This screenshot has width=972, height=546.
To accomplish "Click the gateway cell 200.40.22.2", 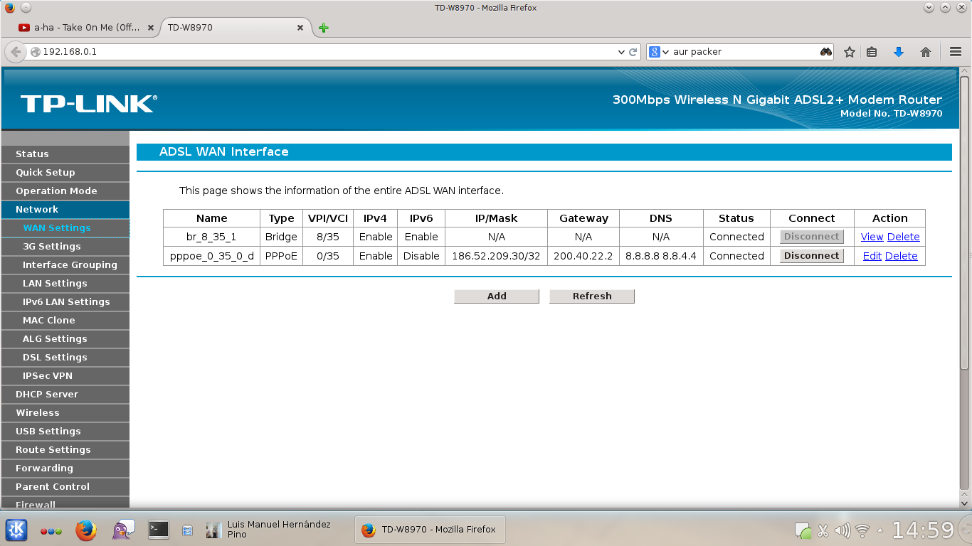I will click(583, 256).
